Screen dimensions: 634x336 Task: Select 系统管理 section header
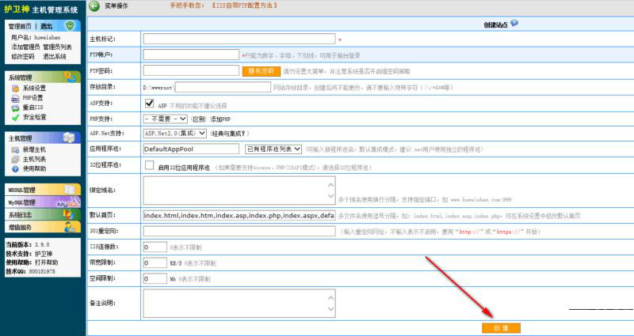[x=43, y=77]
